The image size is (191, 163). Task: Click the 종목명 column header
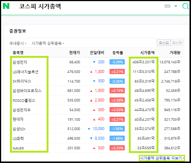point(18,53)
